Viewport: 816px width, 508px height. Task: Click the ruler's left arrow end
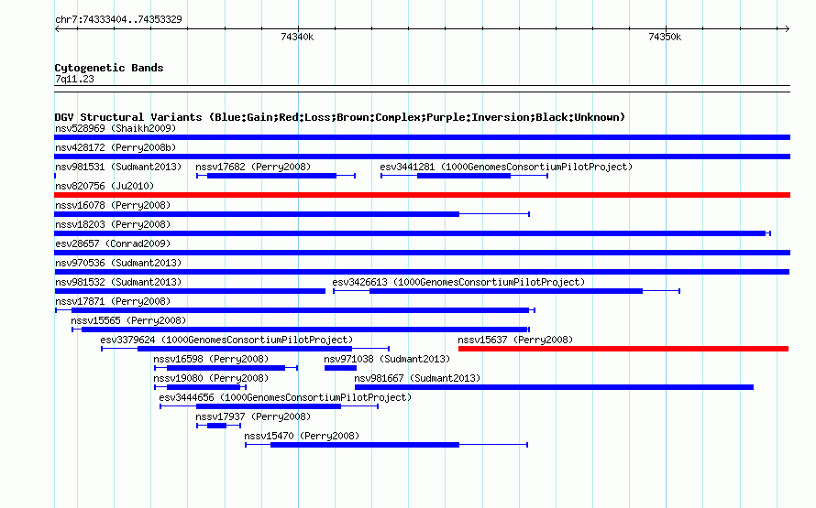57,29
